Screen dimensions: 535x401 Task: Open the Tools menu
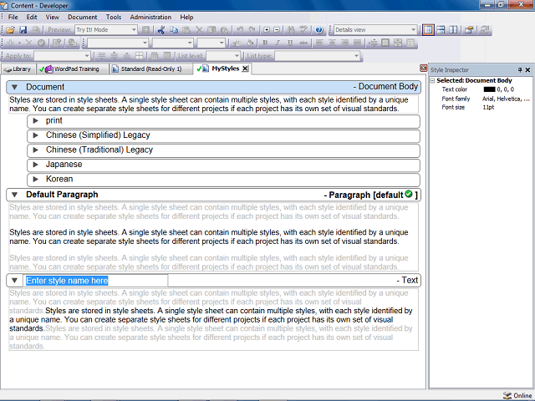[x=114, y=17]
